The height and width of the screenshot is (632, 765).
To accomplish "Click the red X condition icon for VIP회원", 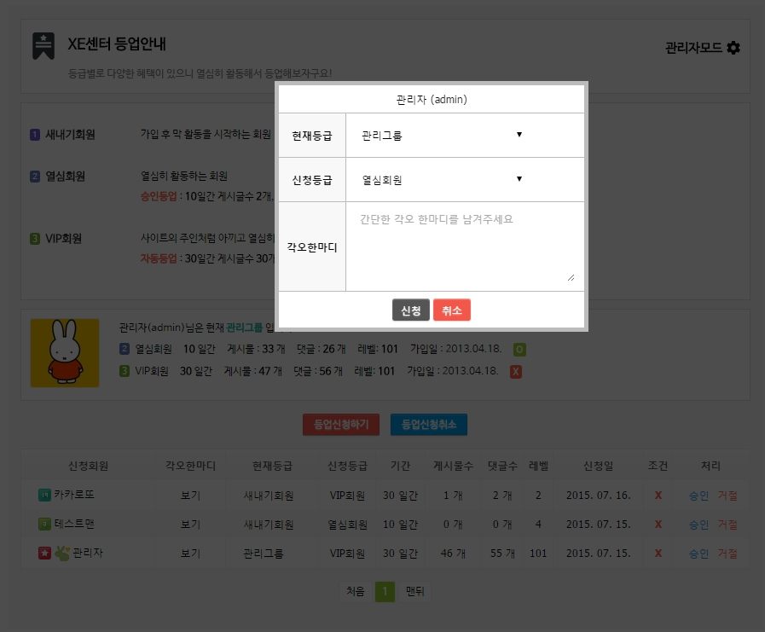I will [x=516, y=372].
